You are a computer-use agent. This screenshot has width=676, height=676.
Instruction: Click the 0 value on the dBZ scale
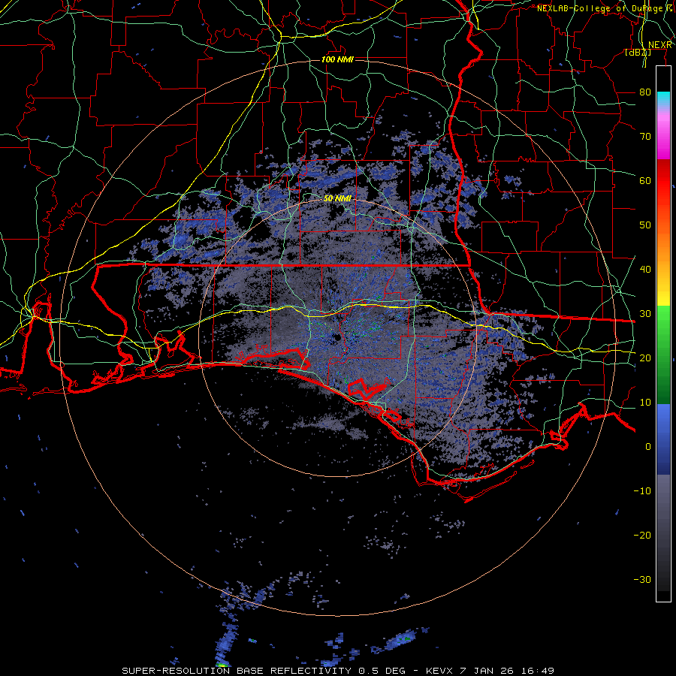tap(648, 447)
